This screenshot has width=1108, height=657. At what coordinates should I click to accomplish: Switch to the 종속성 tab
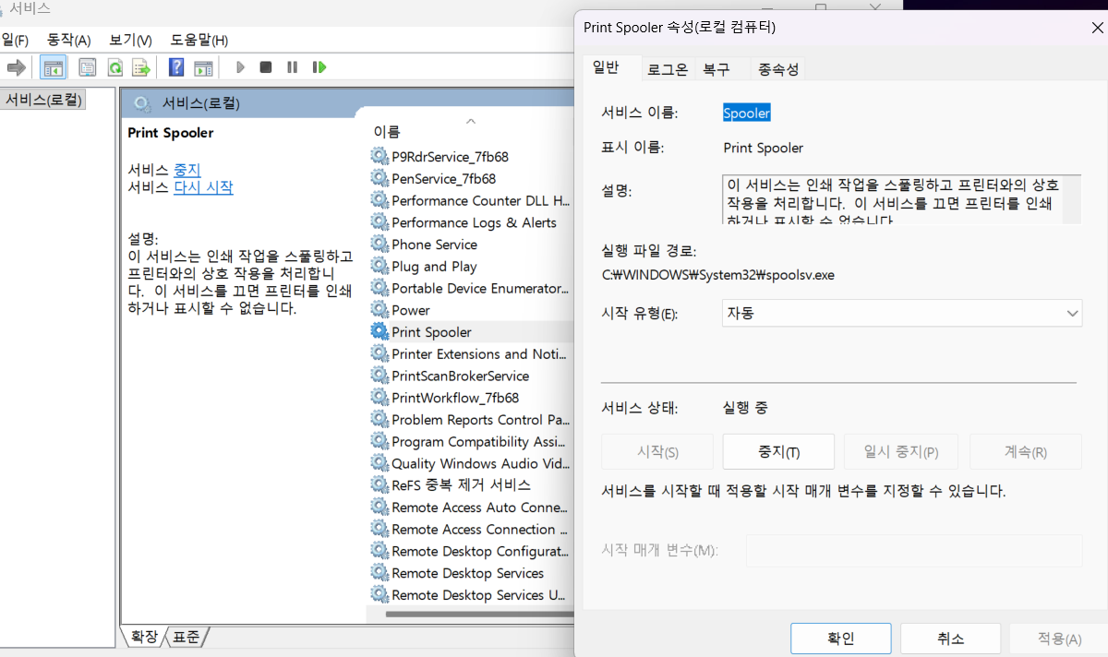778,68
